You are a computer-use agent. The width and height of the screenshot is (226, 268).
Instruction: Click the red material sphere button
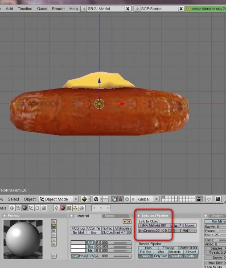[x=62, y=208]
